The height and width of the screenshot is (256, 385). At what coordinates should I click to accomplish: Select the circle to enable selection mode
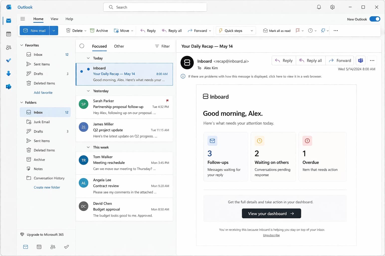tap(82, 46)
